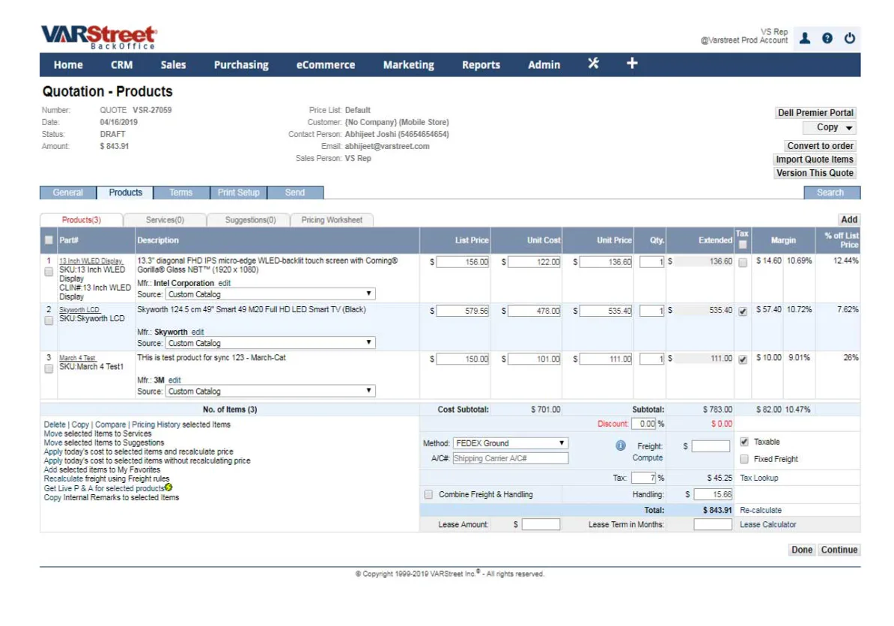894x626 pixels.
Task: Uncheck tax for the Skyworth LCD row
Action: pos(742,312)
